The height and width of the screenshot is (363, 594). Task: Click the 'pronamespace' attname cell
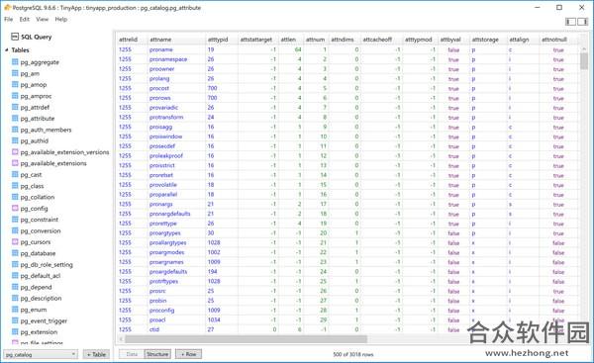[176, 59]
